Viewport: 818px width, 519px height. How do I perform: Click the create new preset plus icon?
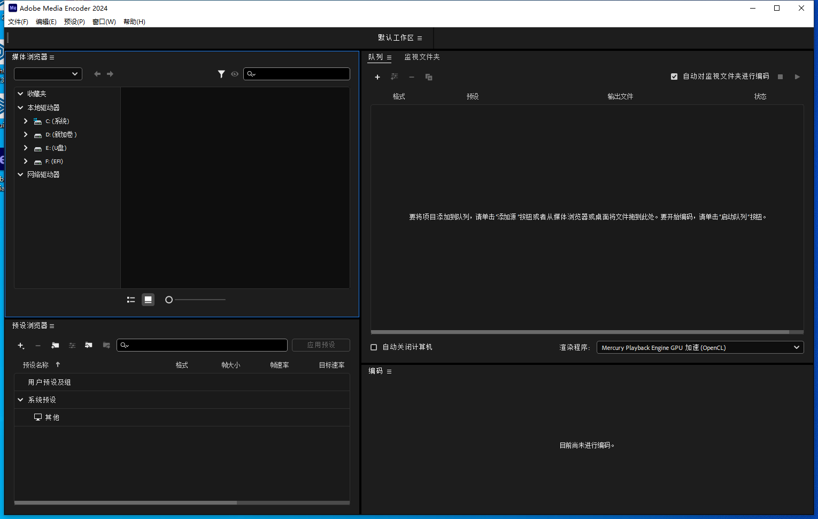(x=21, y=346)
